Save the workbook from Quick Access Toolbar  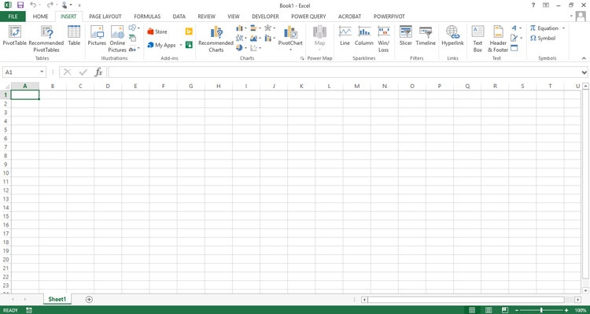[x=20, y=6]
